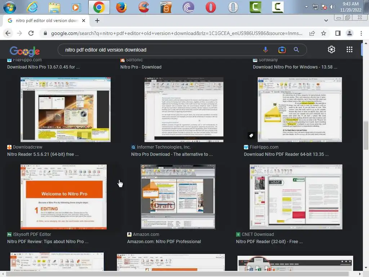The image size is (369, 277).
Task: Share this page icon in address bar
Action: click(312, 33)
